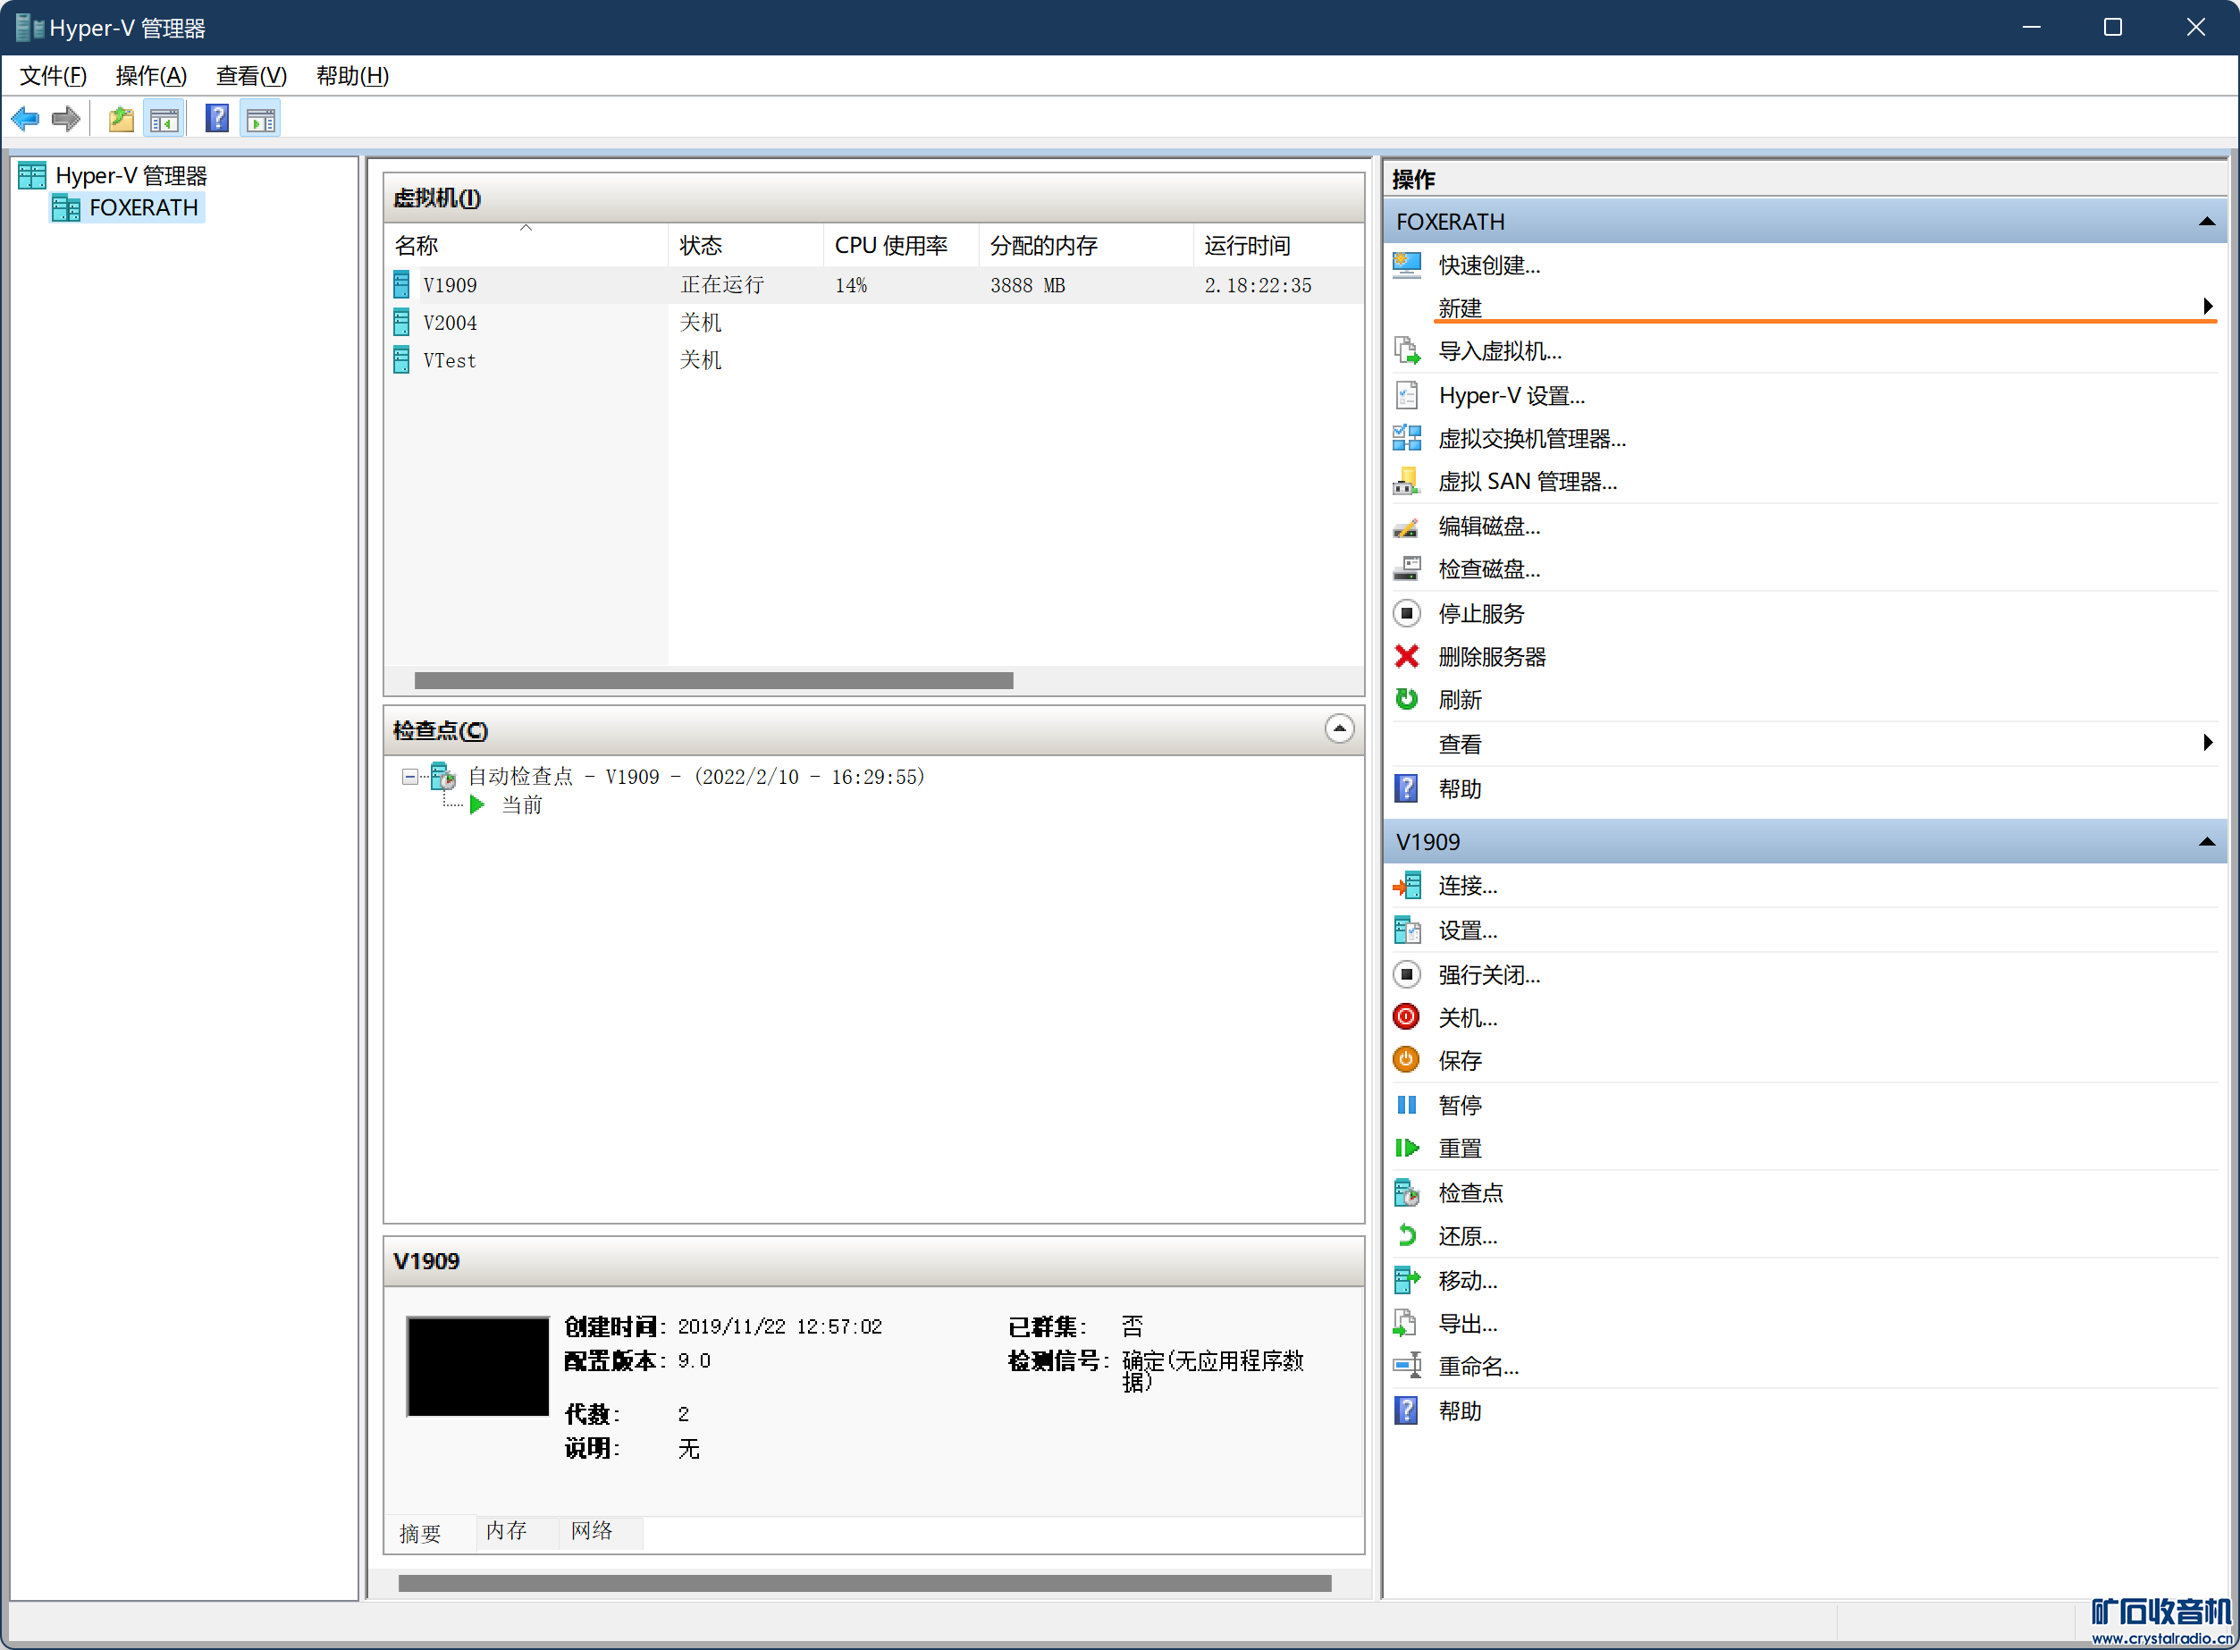
Task: Click the Rename (重命名) action icon
Action: click(x=1407, y=1367)
